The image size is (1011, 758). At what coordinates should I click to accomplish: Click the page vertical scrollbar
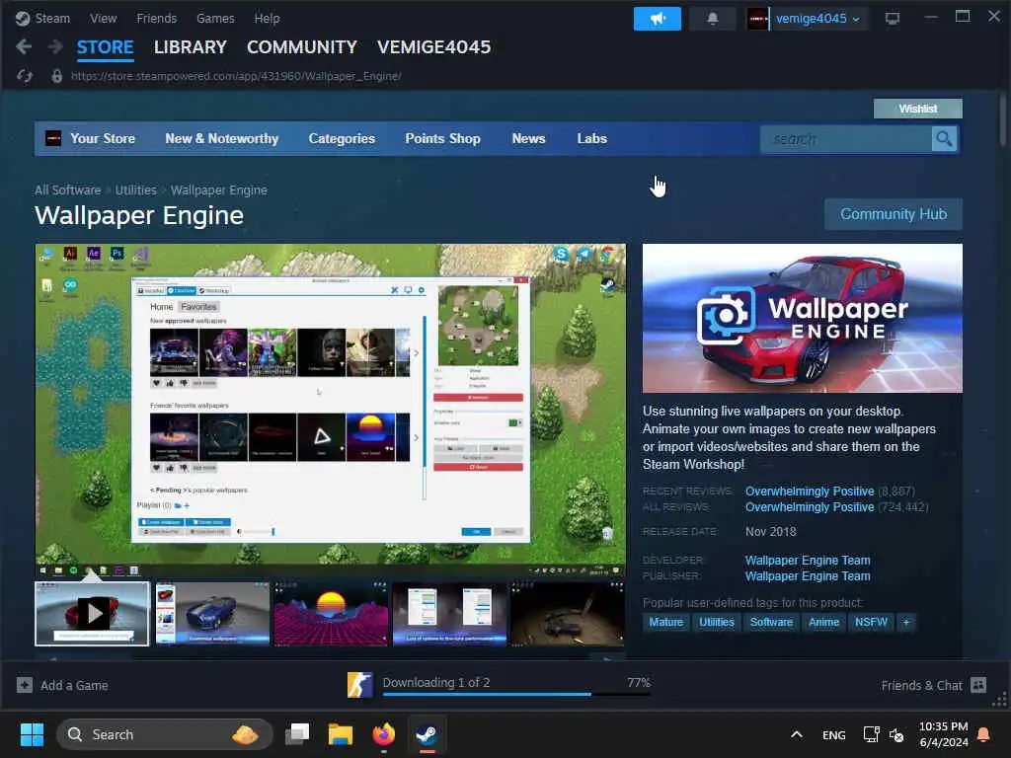point(1004,118)
